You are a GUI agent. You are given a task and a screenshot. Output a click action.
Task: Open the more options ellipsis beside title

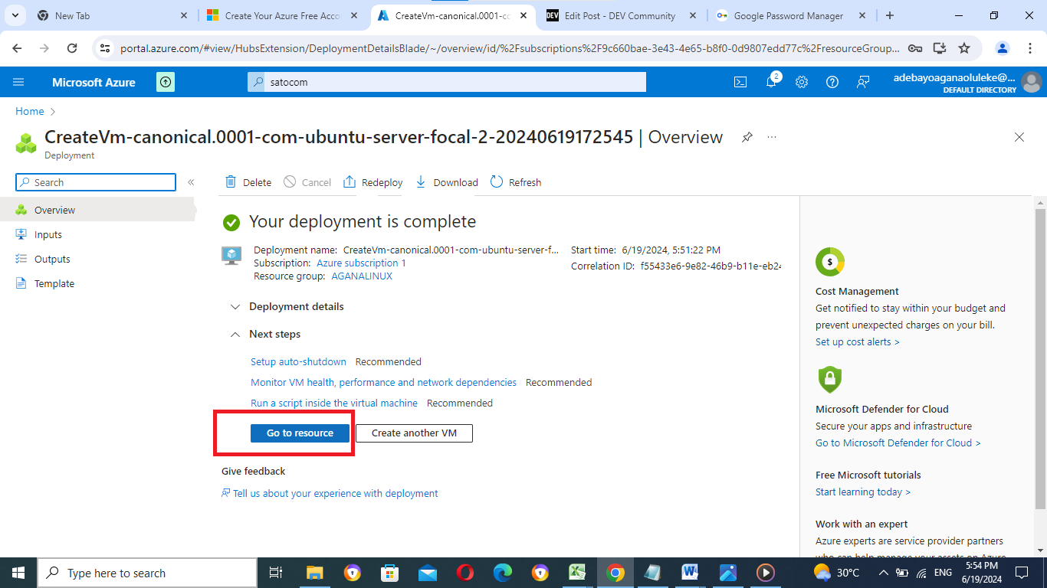coord(772,137)
